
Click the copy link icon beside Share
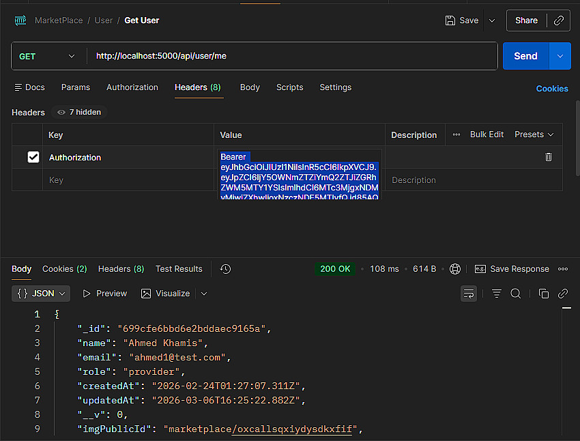tap(559, 20)
